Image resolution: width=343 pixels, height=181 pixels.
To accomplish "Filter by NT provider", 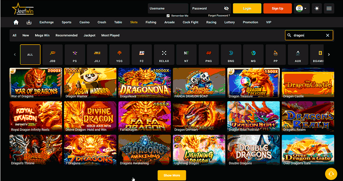I will (x=186, y=55).
